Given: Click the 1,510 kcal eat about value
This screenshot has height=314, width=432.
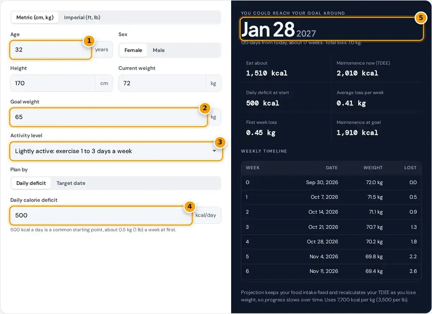Looking at the screenshot, I should pyautogui.click(x=267, y=73).
